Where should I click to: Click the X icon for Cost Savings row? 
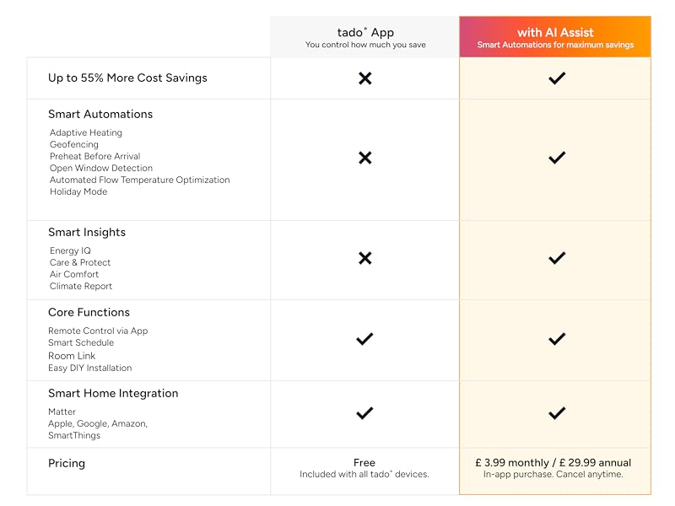pos(364,78)
